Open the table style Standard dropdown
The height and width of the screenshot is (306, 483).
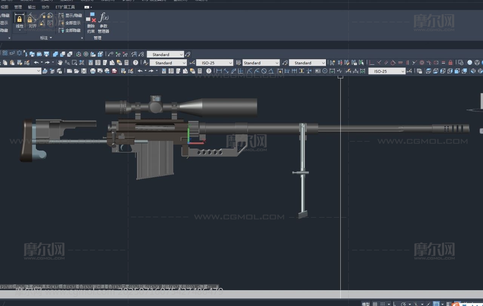point(261,63)
